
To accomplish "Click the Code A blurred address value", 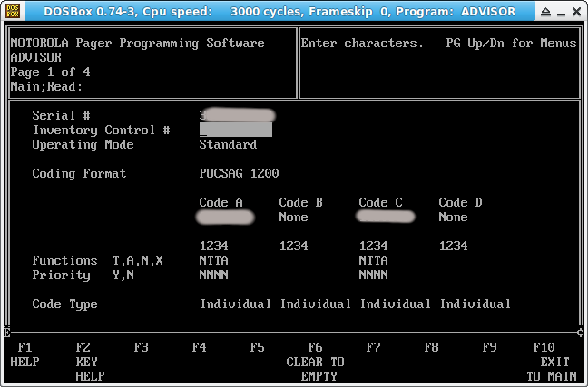I will click(225, 218).
